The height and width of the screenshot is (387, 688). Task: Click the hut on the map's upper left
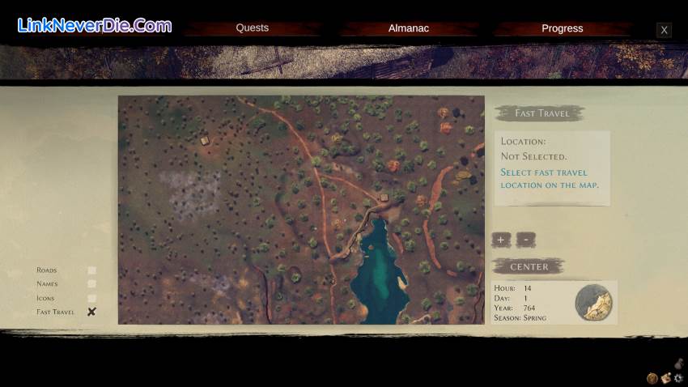point(205,141)
